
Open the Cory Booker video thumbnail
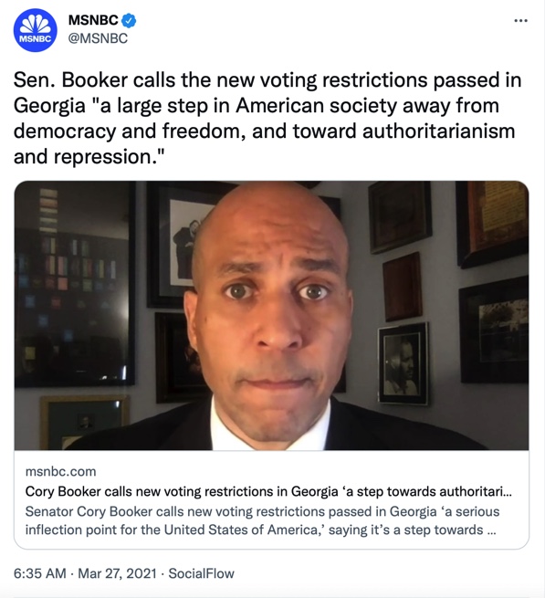coord(271,315)
